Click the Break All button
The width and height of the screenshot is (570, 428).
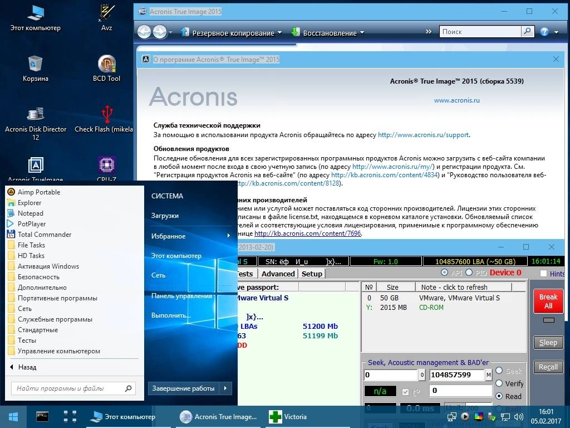point(548,301)
